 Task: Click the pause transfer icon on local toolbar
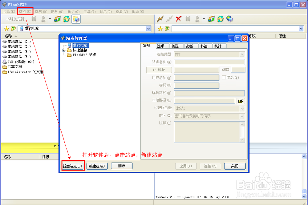tap(34, 19)
